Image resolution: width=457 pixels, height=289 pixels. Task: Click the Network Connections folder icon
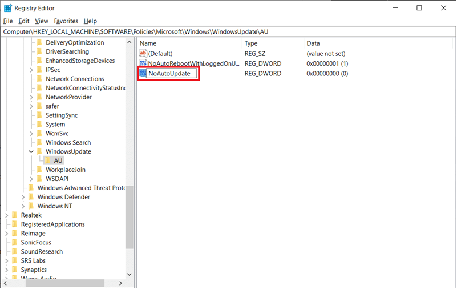tap(39, 78)
